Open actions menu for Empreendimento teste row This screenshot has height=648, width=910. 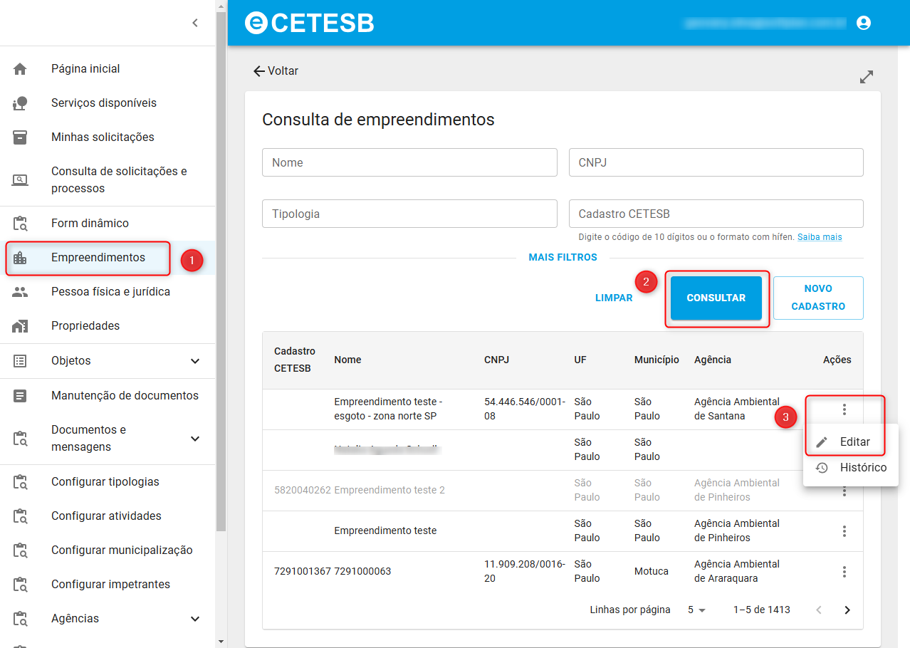click(x=844, y=531)
